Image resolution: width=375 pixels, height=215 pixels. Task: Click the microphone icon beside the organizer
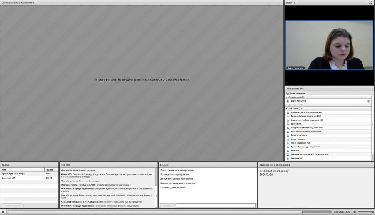coord(369,101)
